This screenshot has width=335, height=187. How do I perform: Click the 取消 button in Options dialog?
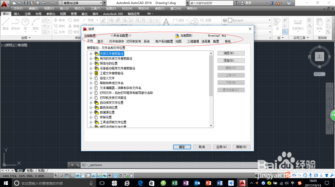click(202, 147)
